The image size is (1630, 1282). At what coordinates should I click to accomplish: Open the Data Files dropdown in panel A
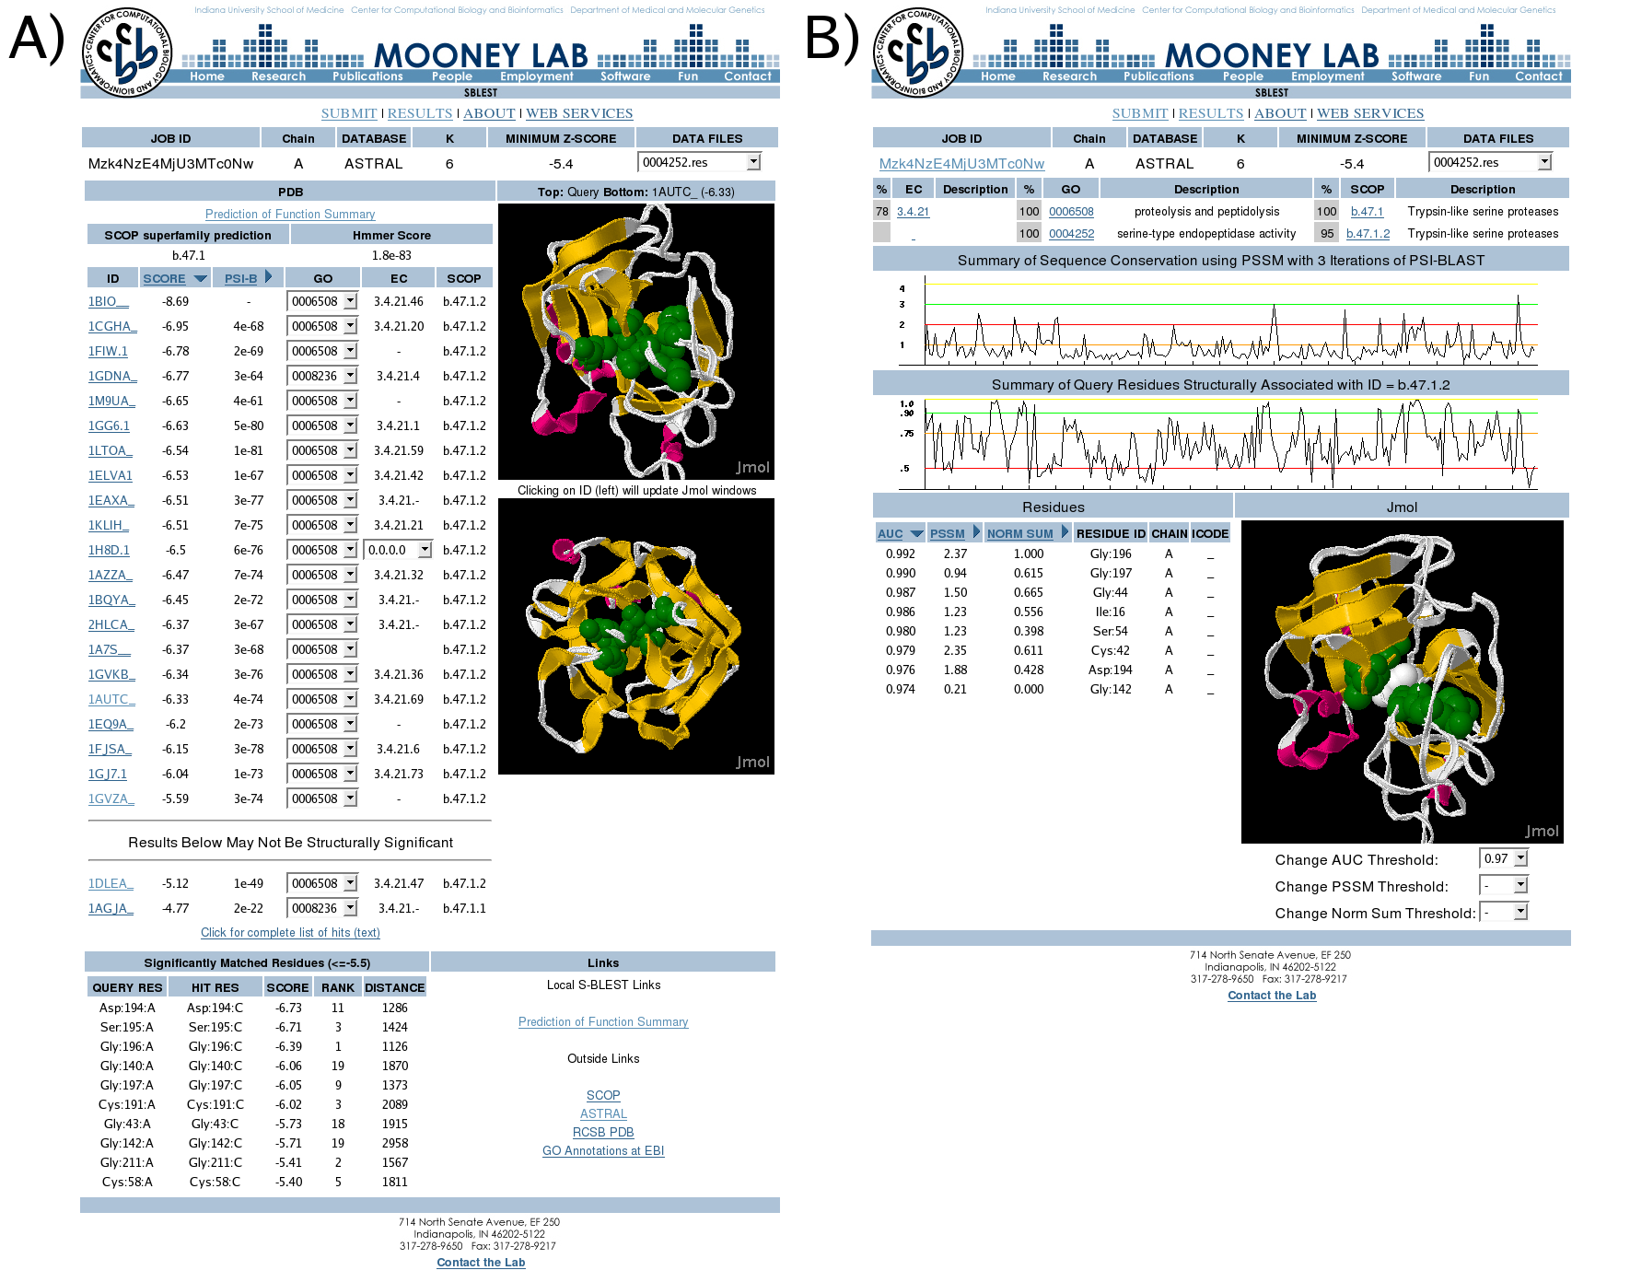700,162
